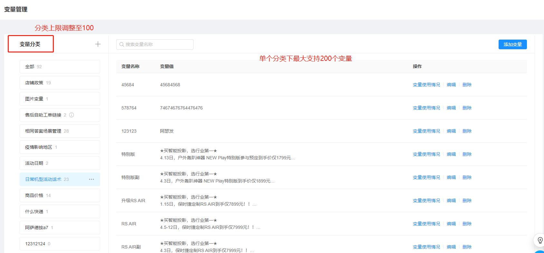The width and height of the screenshot is (544, 253).
Task: Click the variable name 特别版副
Action: 130,177
